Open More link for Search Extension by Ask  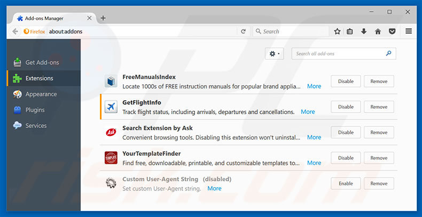pos(314,137)
